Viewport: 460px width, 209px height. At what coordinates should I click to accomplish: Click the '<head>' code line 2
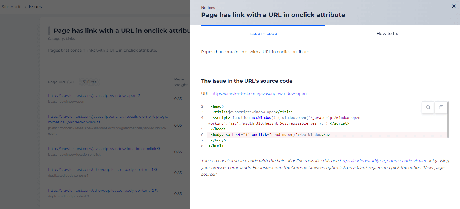click(217, 106)
